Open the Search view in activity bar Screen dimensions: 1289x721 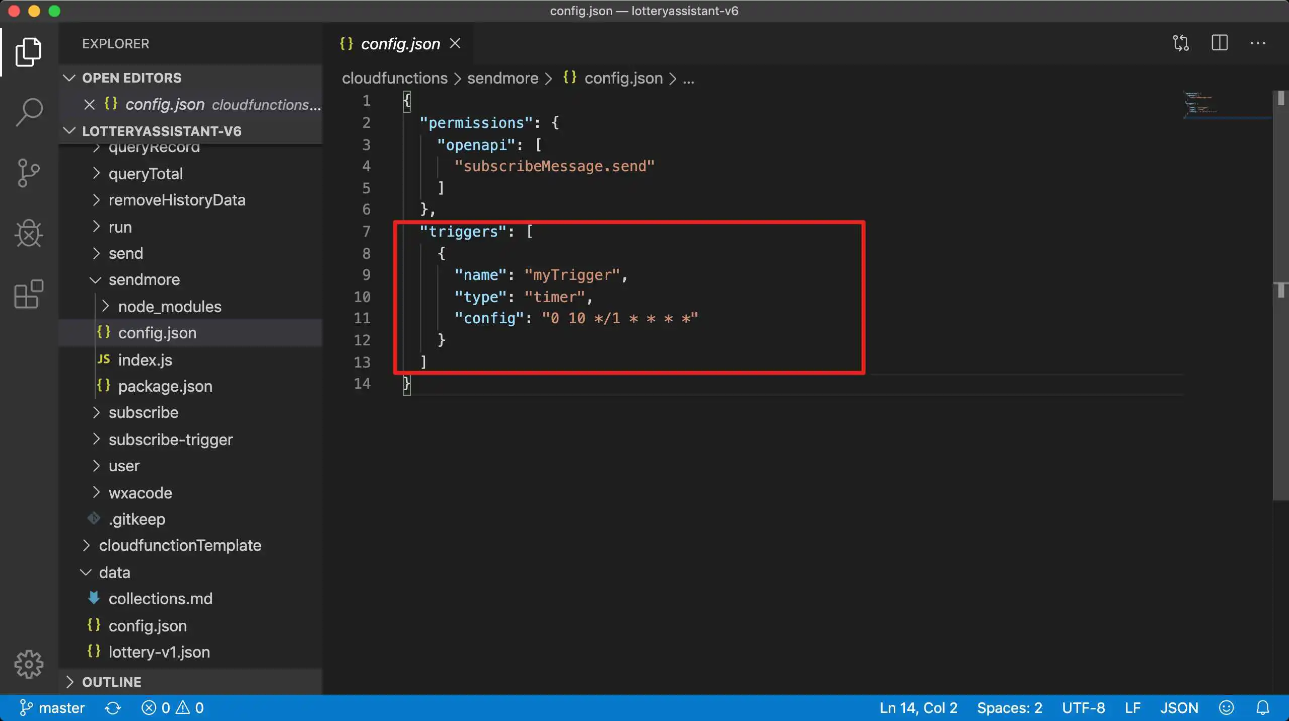click(x=29, y=112)
